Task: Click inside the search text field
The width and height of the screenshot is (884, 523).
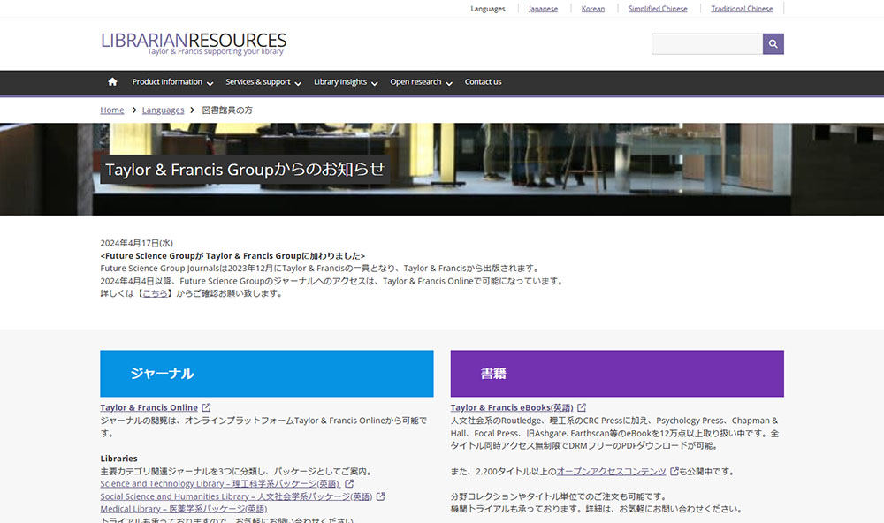Action: point(706,44)
